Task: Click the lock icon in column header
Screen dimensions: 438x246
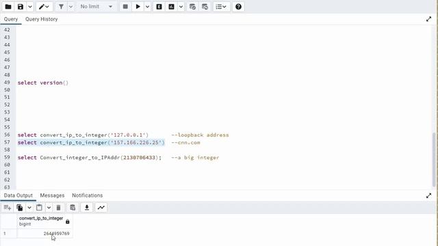Action: pyautogui.click(x=67, y=221)
